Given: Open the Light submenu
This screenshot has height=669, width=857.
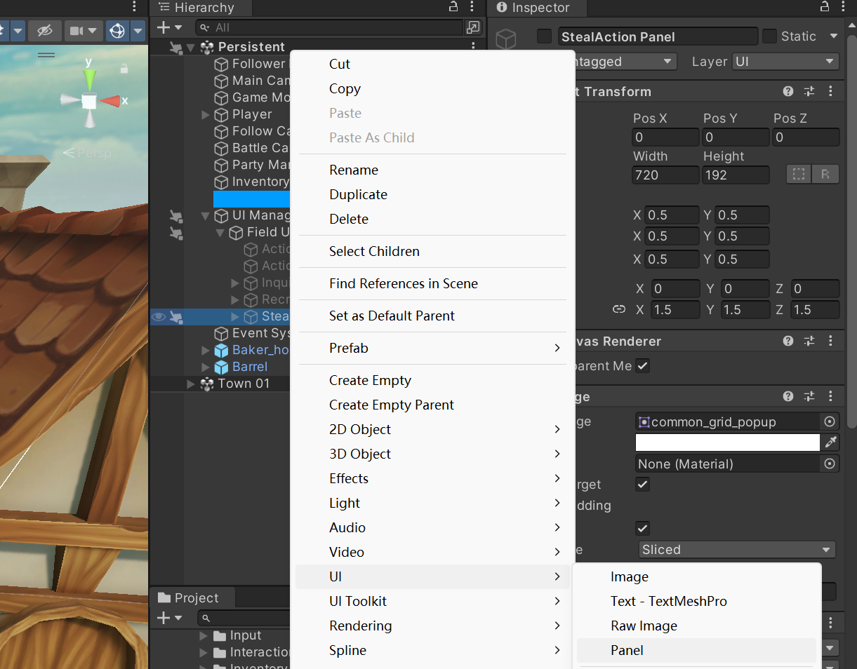Looking at the screenshot, I should click(x=432, y=503).
